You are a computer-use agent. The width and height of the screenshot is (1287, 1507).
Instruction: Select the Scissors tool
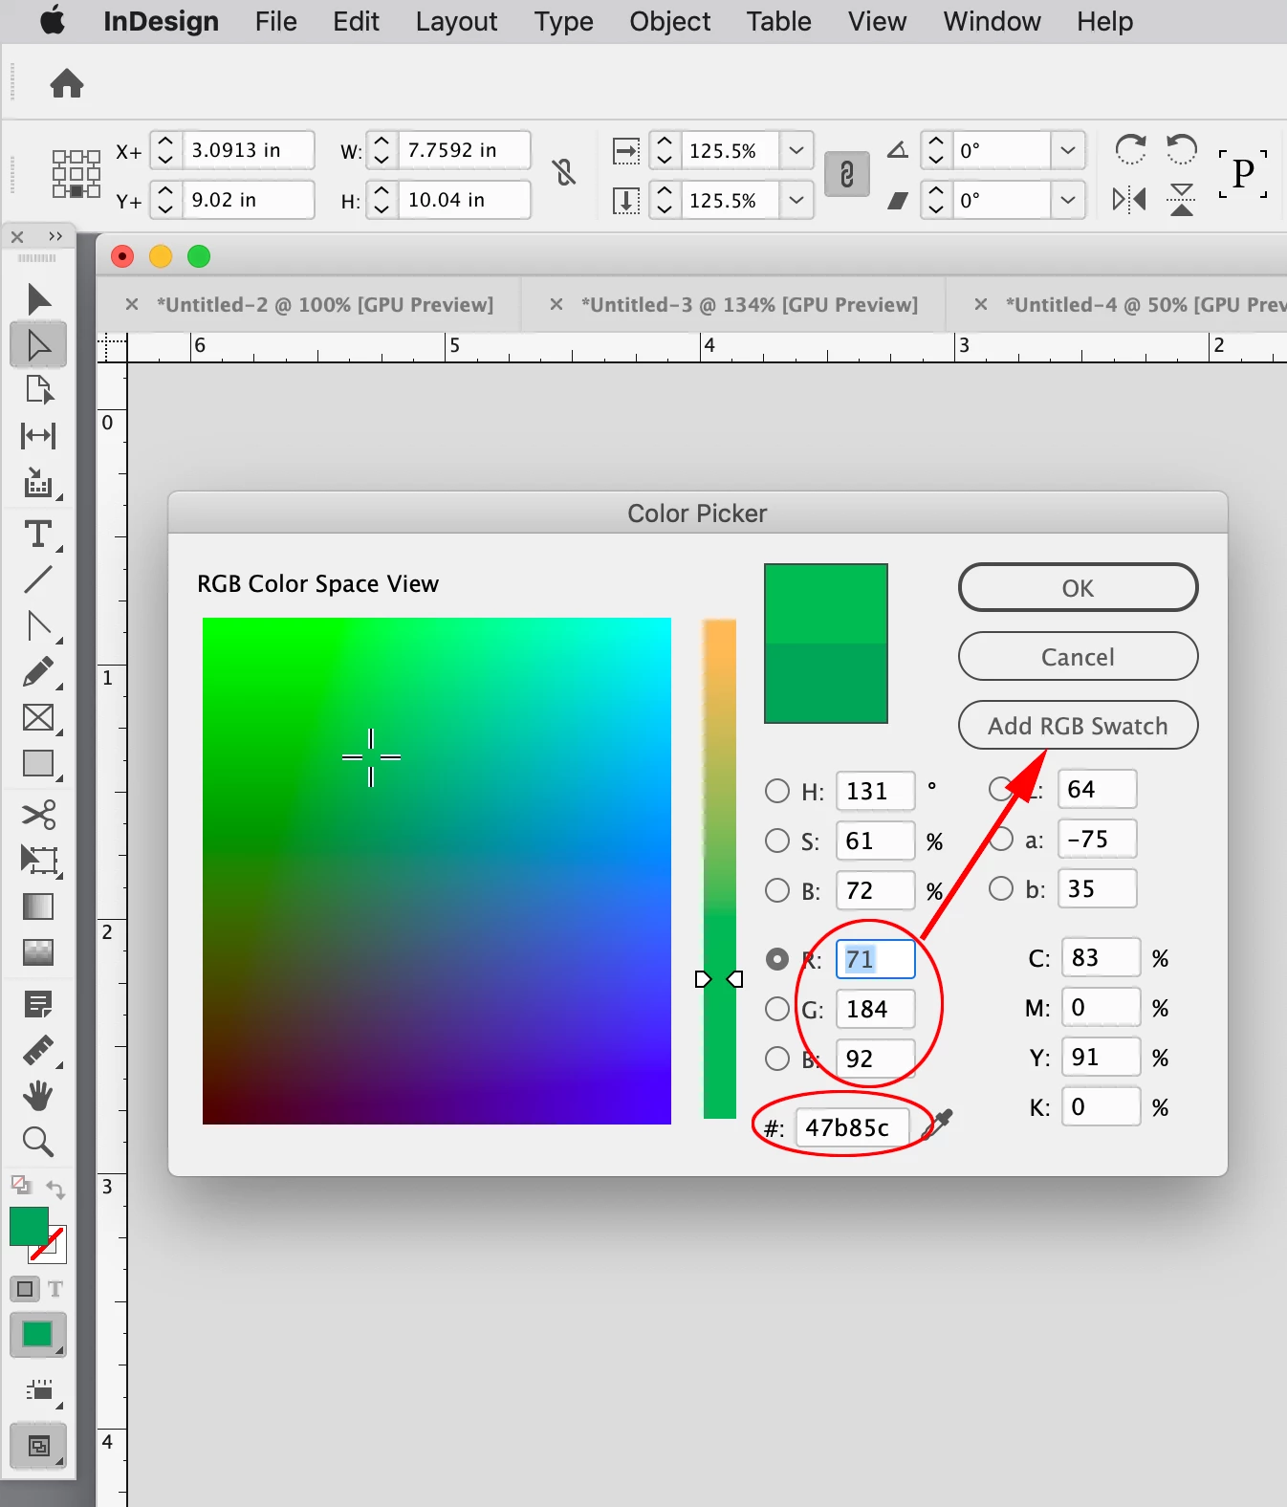38,814
